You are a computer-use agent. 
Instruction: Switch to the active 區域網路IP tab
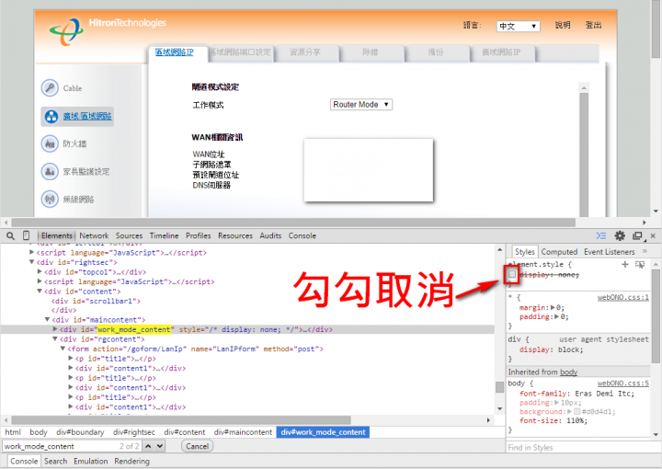tap(174, 52)
